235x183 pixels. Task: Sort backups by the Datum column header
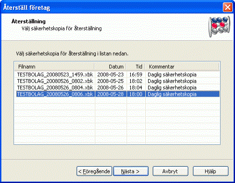point(110,67)
